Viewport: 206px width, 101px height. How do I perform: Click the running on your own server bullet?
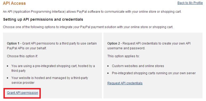[x=154, y=73]
